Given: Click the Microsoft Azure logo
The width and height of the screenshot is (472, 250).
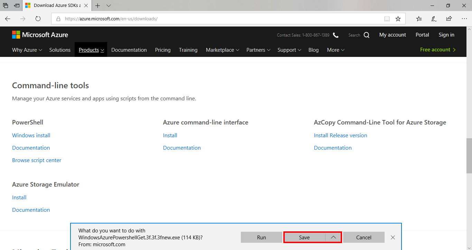Looking at the screenshot, I should click(x=40, y=35).
